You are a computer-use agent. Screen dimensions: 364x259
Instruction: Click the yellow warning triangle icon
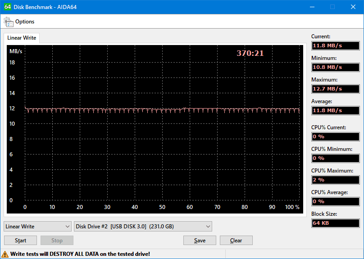[x=5, y=254]
